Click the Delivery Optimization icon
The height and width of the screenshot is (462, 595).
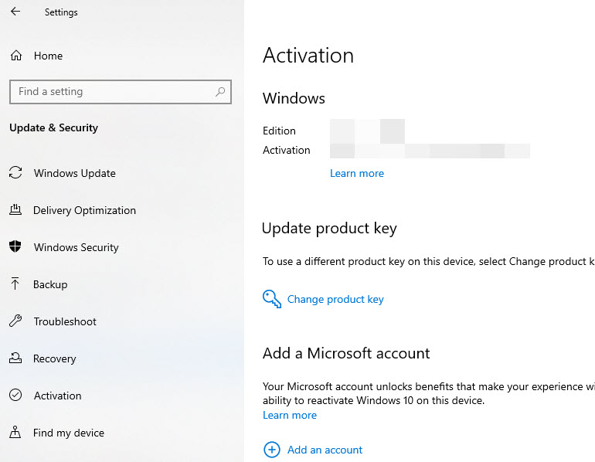tap(15, 210)
